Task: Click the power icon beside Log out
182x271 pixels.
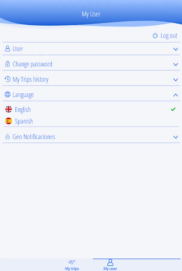Action: point(155,36)
